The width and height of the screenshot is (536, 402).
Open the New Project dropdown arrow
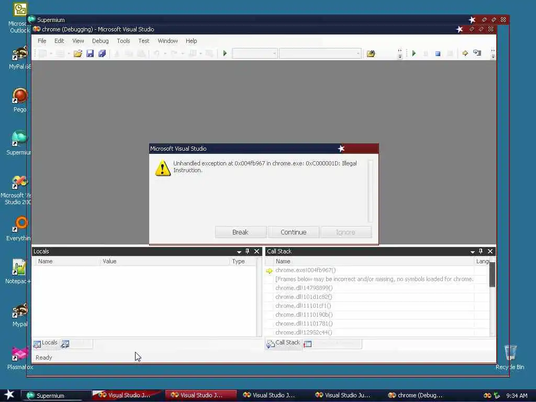pyautogui.click(x=51, y=54)
